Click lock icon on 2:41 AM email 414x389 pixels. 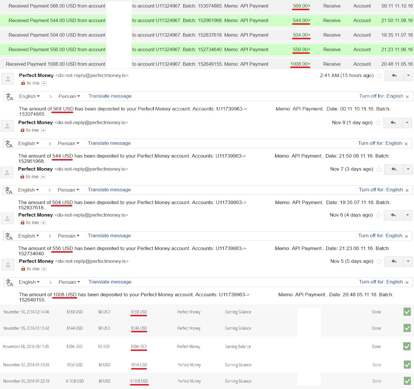pyautogui.click(x=23, y=83)
